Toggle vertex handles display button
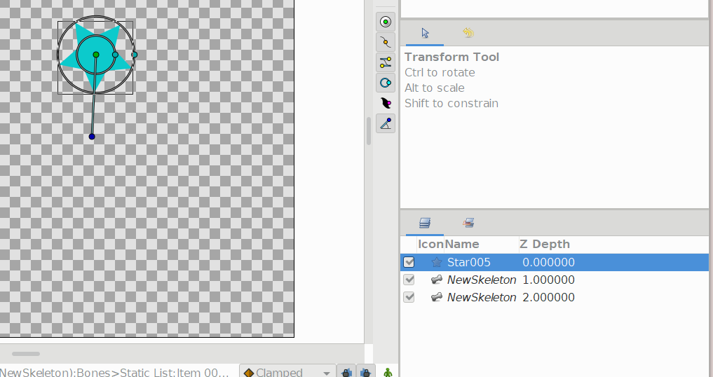The width and height of the screenshot is (713, 377). (x=386, y=42)
